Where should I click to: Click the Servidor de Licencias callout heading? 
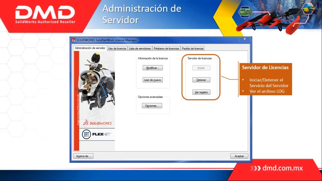coord(265,67)
